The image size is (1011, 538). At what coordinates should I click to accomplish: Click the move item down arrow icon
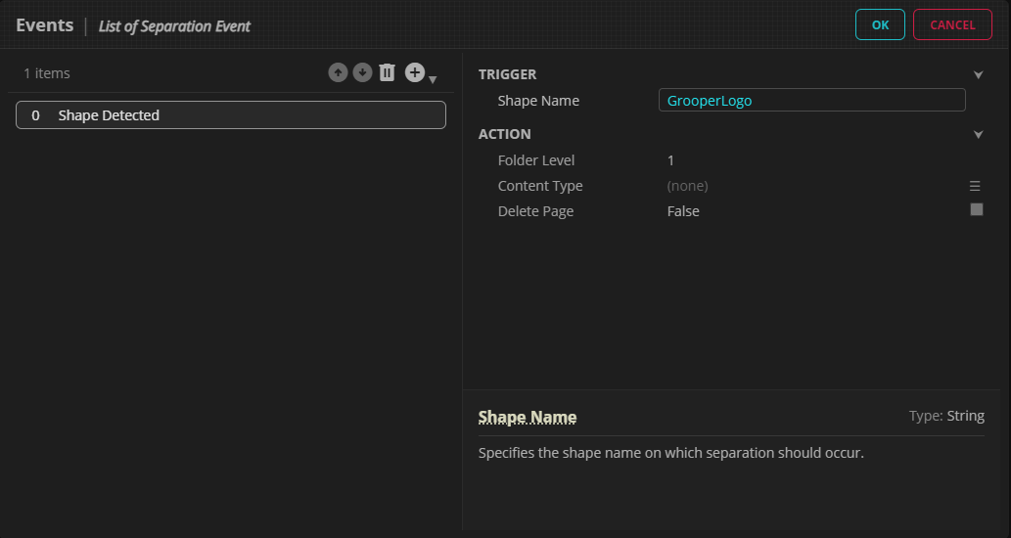click(362, 73)
